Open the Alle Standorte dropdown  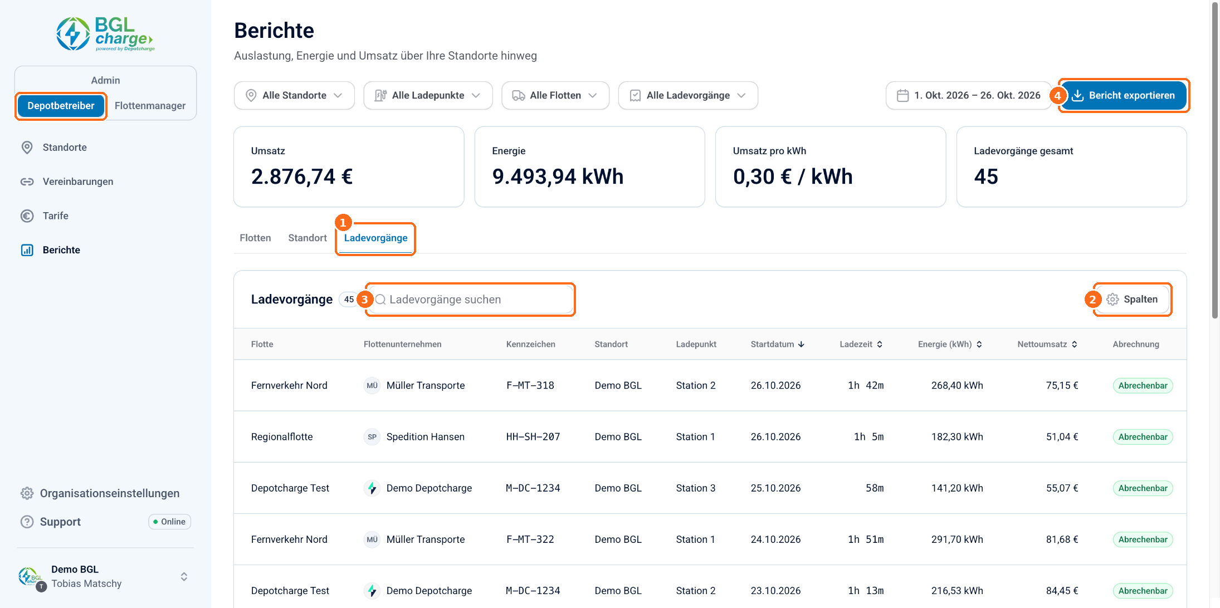coord(294,95)
